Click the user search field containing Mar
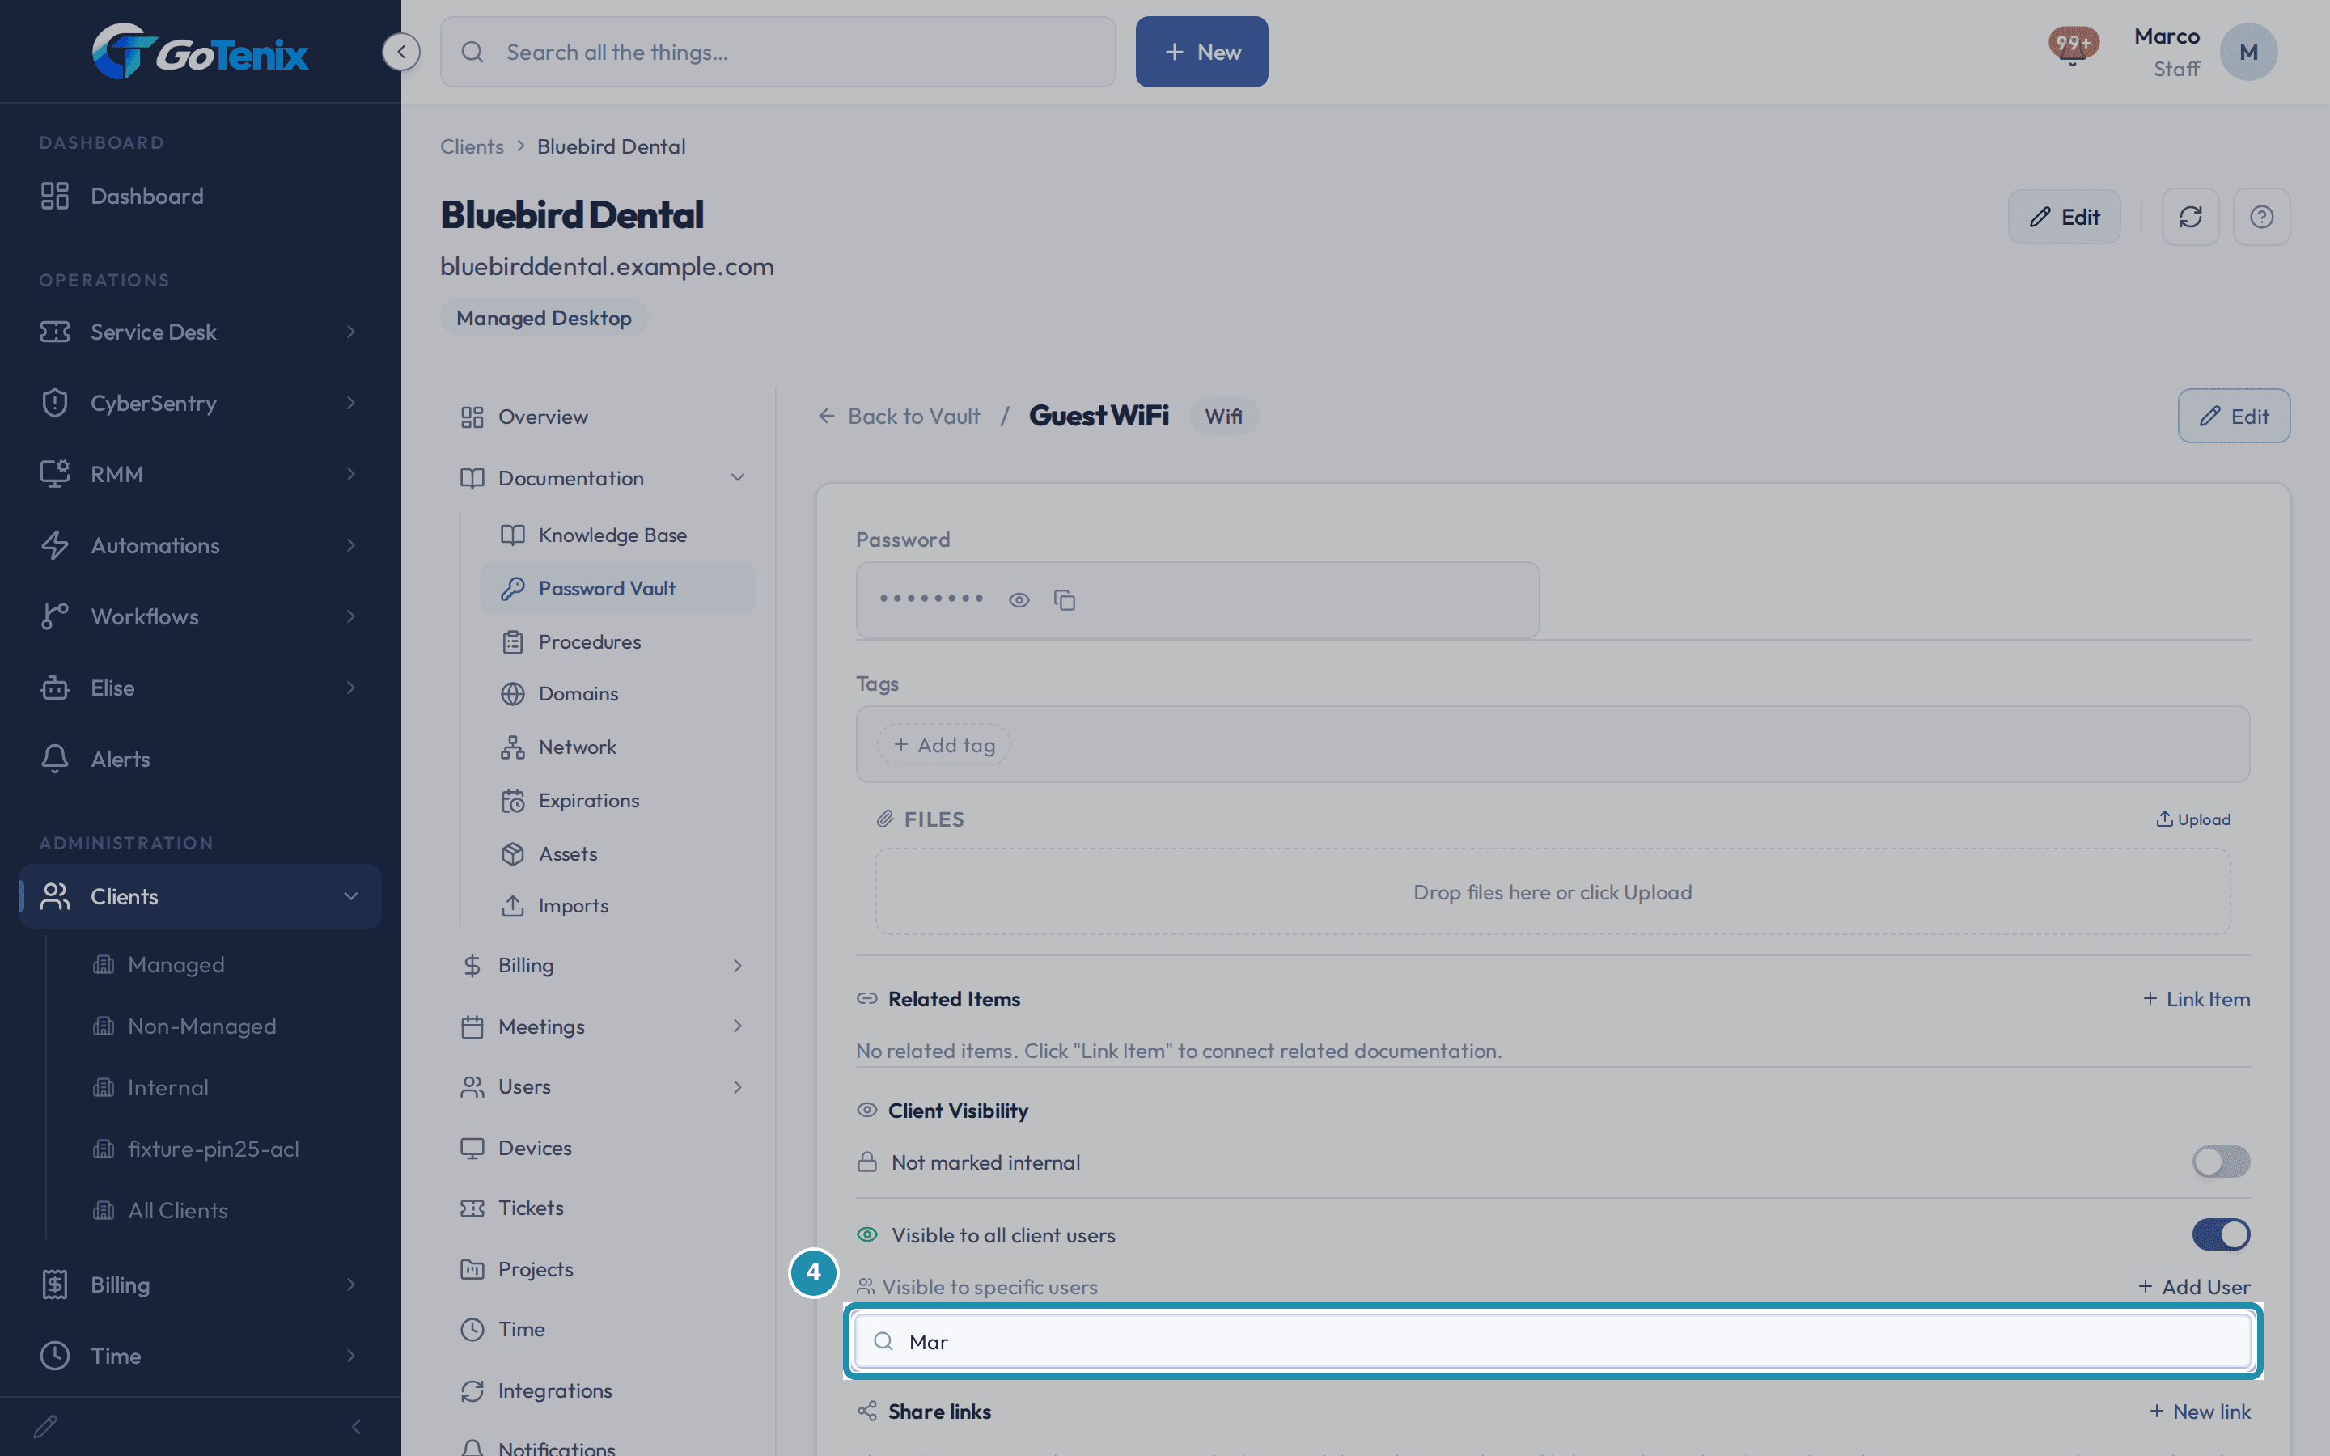 point(1553,1341)
